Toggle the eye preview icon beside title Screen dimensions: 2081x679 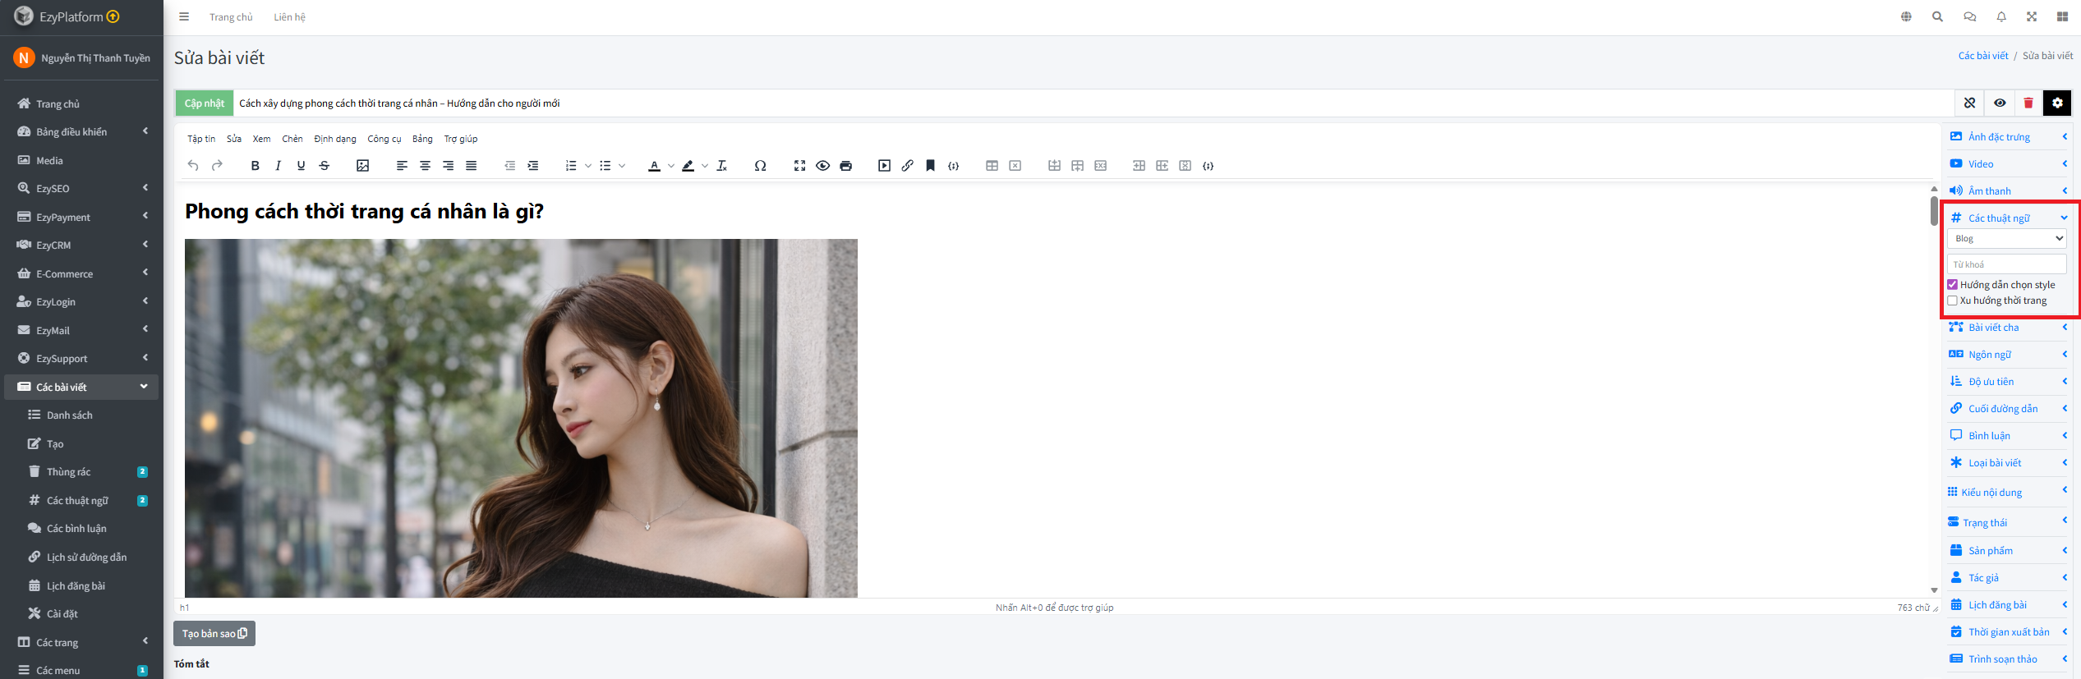2000,103
